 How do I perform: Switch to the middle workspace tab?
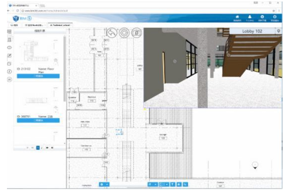click(x=34, y=25)
